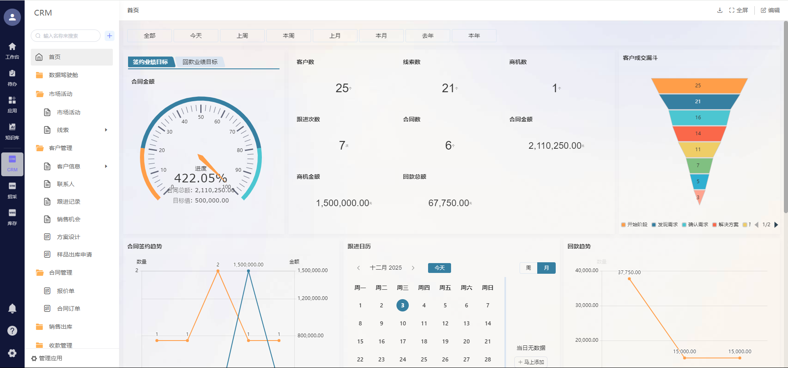Open the 招采 module icon
The width and height of the screenshot is (788, 368).
(12, 190)
